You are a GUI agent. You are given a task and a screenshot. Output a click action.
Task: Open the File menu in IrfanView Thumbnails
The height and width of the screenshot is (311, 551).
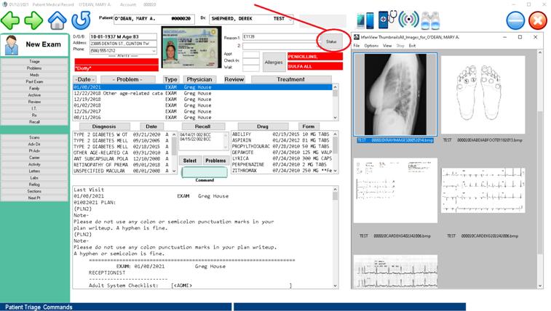coord(357,46)
